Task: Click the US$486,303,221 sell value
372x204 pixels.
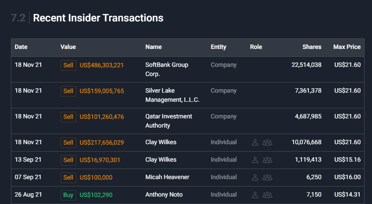Action: click(102, 65)
